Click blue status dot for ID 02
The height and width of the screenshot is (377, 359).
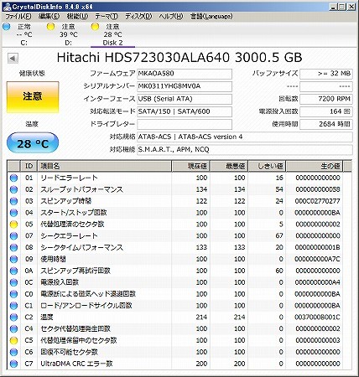[13, 189]
